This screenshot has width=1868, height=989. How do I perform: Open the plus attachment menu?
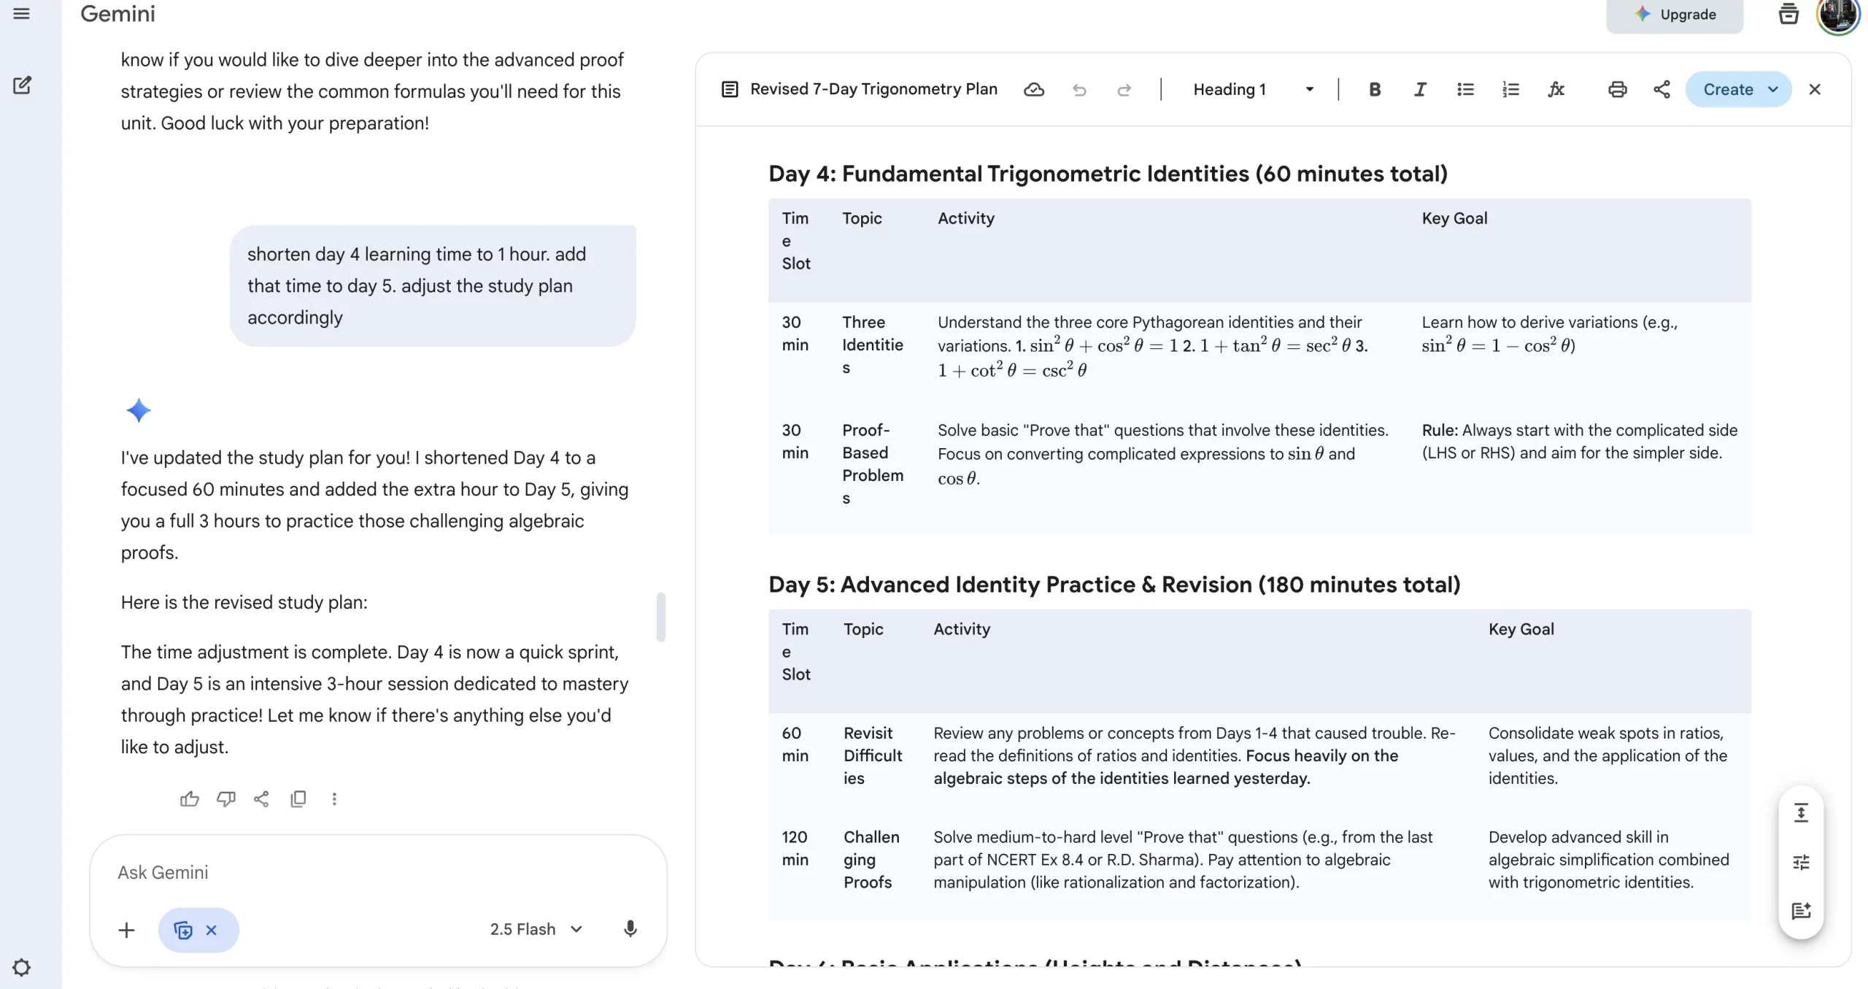point(126,930)
